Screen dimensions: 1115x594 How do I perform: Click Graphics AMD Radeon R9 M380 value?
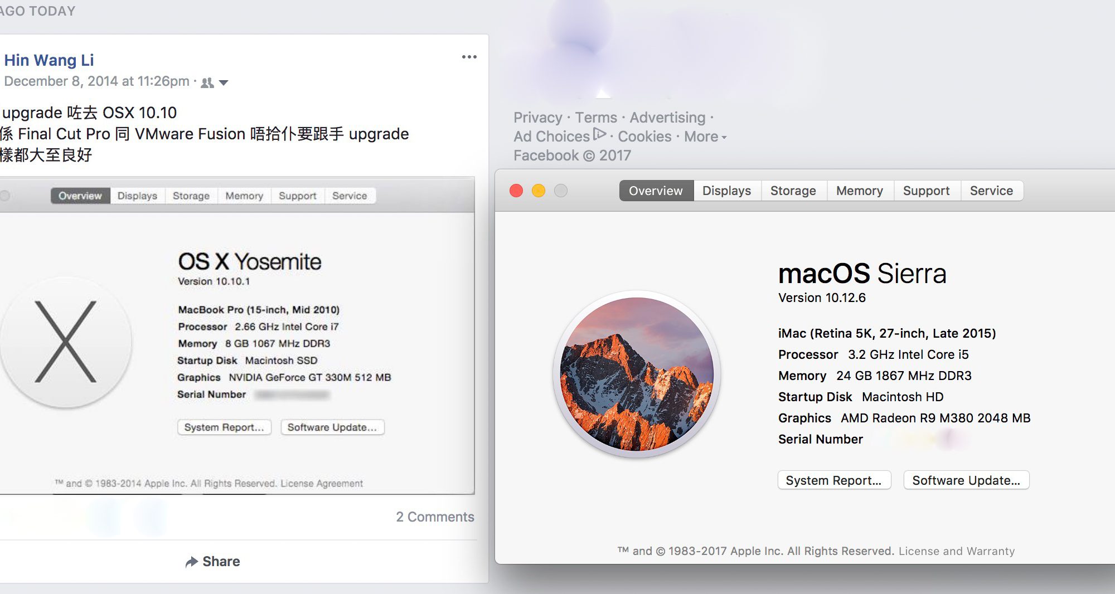coord(935,418)
